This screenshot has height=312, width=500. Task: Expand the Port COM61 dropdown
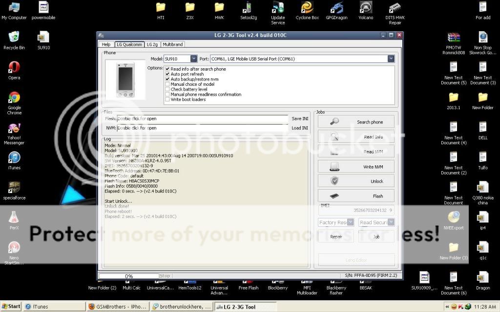pyautogui.click(x=391, y=58)
